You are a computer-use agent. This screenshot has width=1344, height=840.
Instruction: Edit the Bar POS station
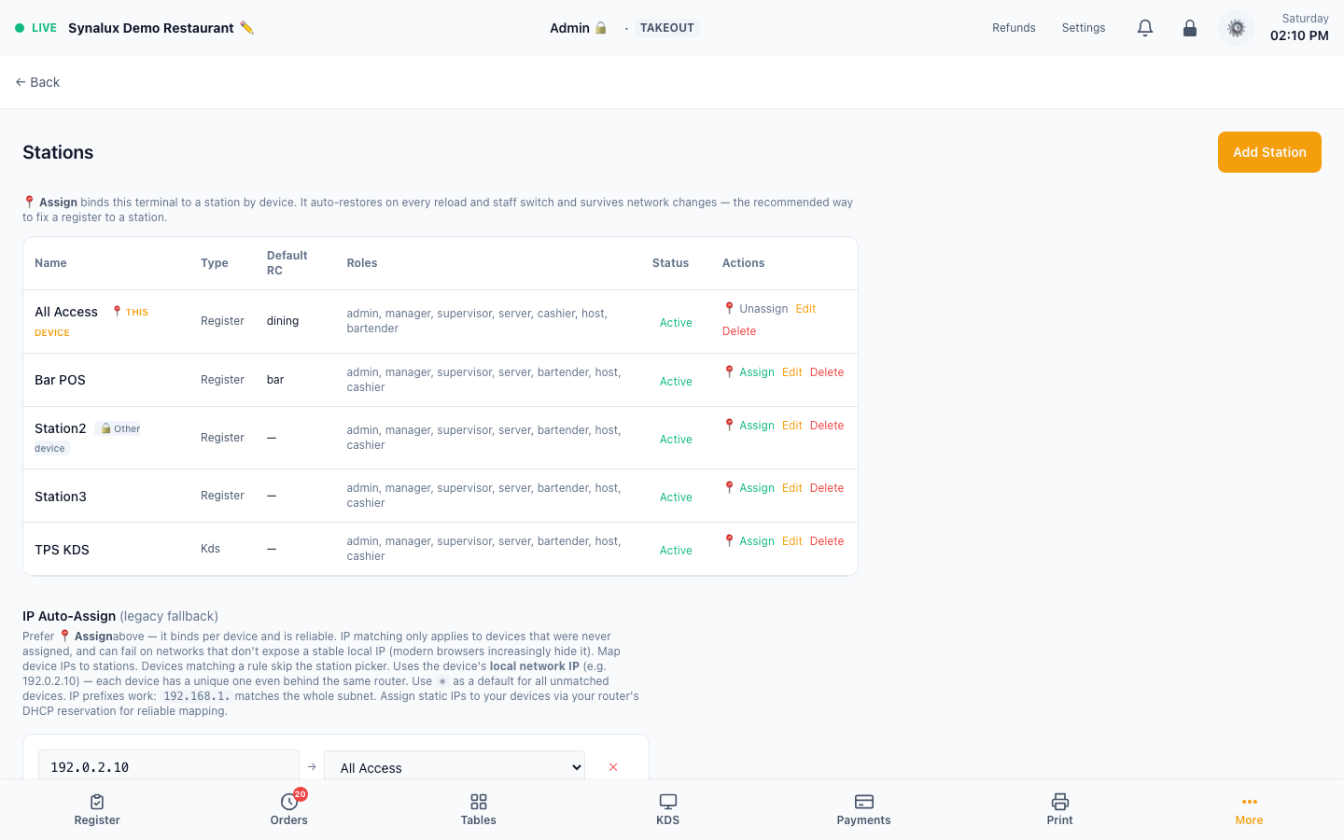[x=792, y=372]
